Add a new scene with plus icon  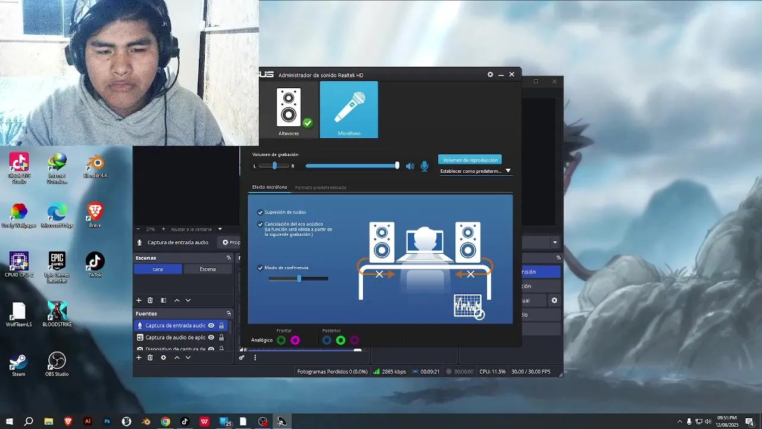pos(139,300)
